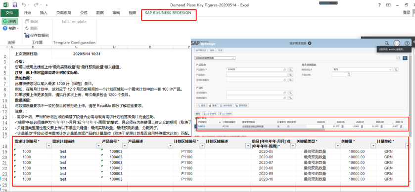415x192 pixels.
Task: Switch to the 开始 ribbon tab
Action: coord(27,13)
